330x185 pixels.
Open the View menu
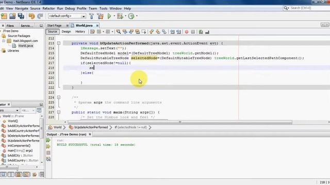tap(9, 8)
